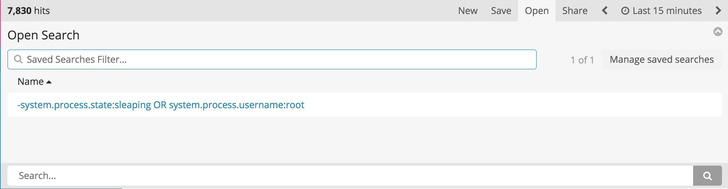Toggle sort arrow next to Name
Image resolution: width=728 pixels, height=189 pixels.
pyautogui.click(x=49, y=82)
